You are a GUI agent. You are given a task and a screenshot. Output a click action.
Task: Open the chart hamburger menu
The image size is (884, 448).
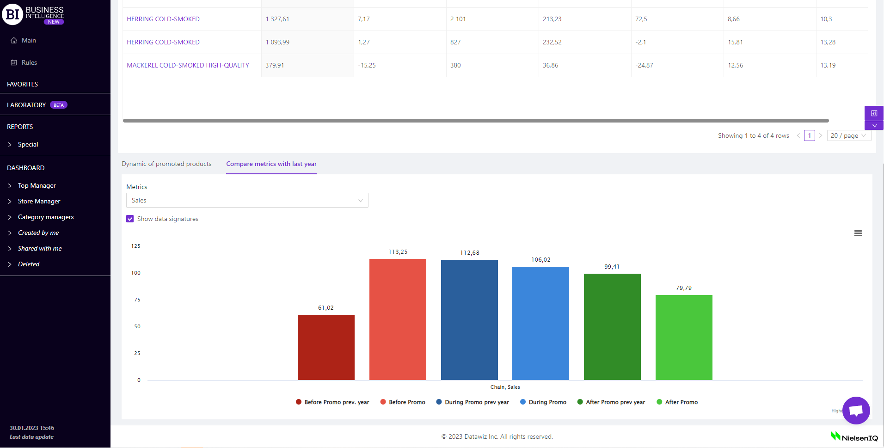point(858,233)
